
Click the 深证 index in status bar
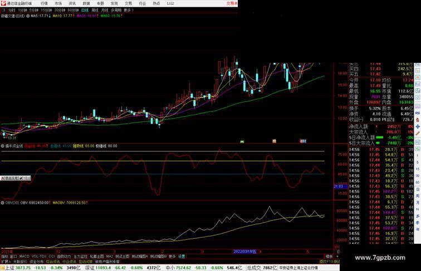click(90, 268)
